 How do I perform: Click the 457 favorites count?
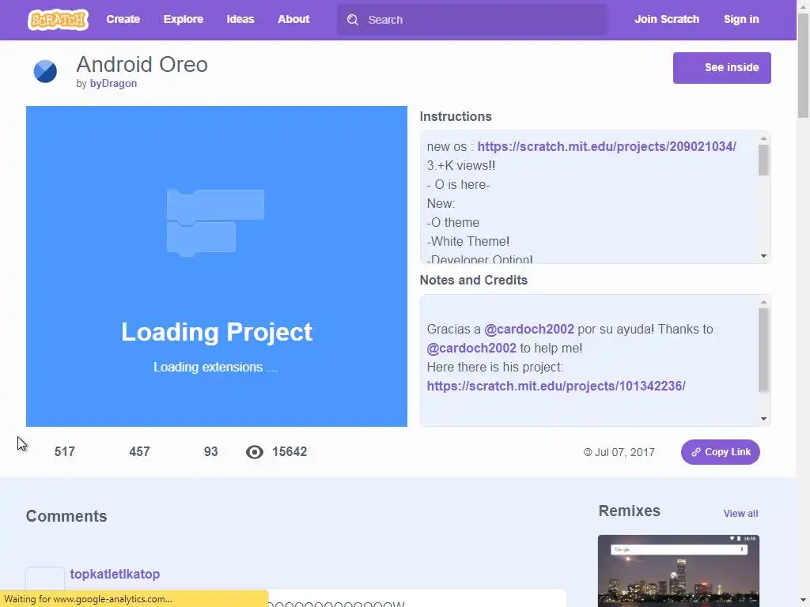139,451
